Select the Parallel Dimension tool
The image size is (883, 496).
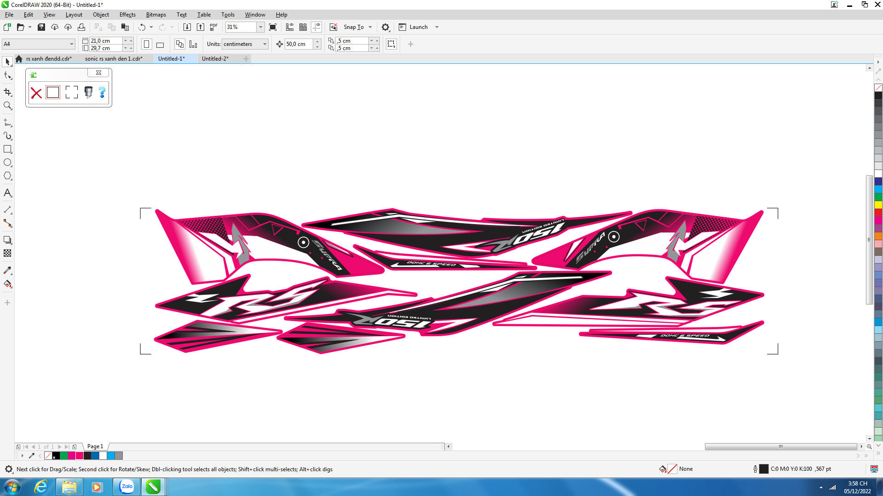pos(7,210)
